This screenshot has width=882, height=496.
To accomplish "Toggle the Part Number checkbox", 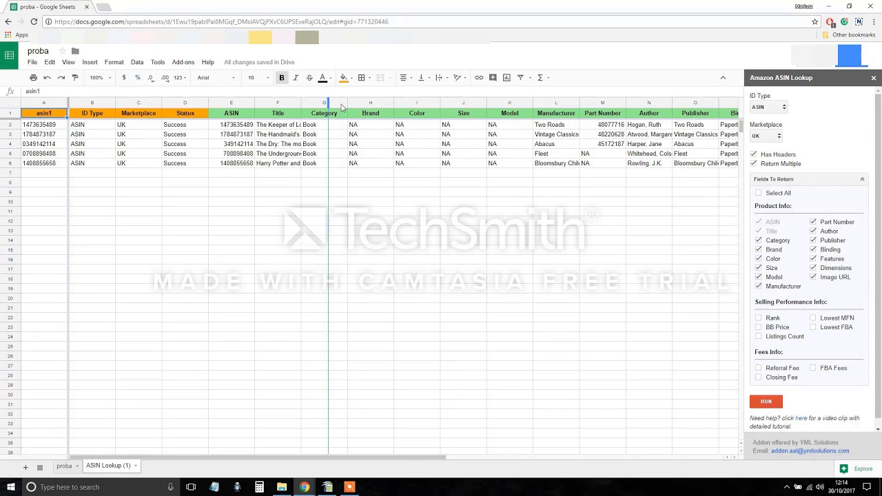I will 813,222.
